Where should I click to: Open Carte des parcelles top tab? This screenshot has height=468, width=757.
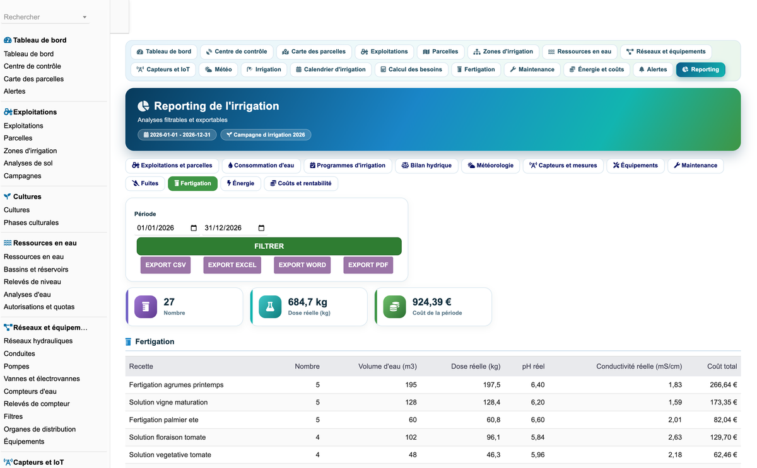314,52
